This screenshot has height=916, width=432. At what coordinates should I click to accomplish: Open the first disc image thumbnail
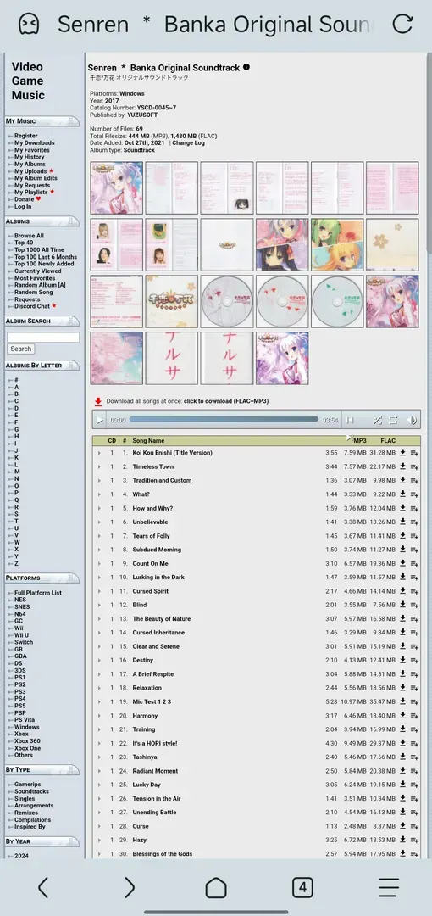pyautogui.click(x=227, y=301)
